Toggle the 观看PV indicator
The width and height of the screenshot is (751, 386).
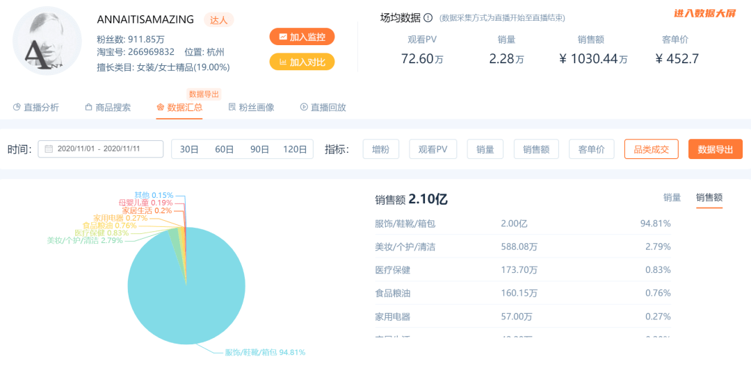coord(433,149)
